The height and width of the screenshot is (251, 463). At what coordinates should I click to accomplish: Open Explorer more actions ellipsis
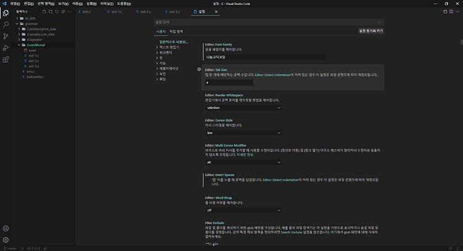69,12
